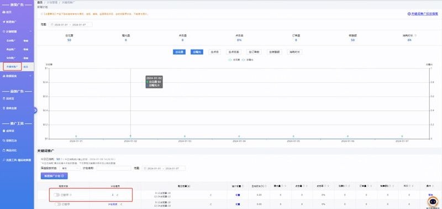Click the calendar icon in top date range
The height and width of the screenshot is (209, 442).
(51, 25)
